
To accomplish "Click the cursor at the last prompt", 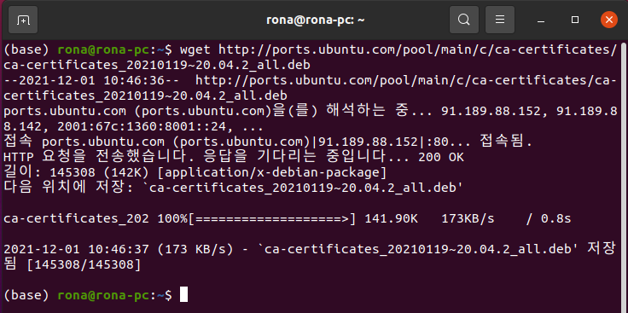I will [x=183, y=295].
